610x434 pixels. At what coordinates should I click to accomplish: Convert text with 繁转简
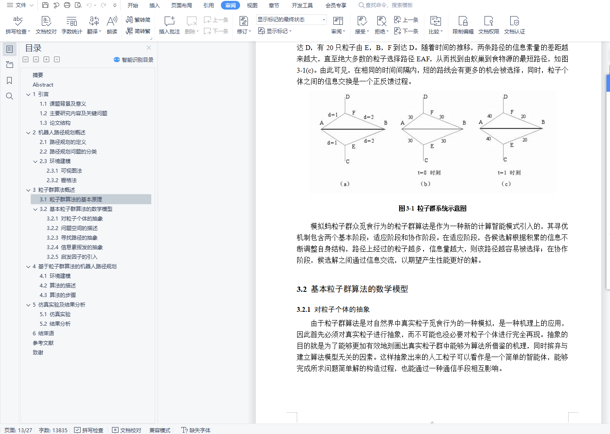tap(138, 20)
